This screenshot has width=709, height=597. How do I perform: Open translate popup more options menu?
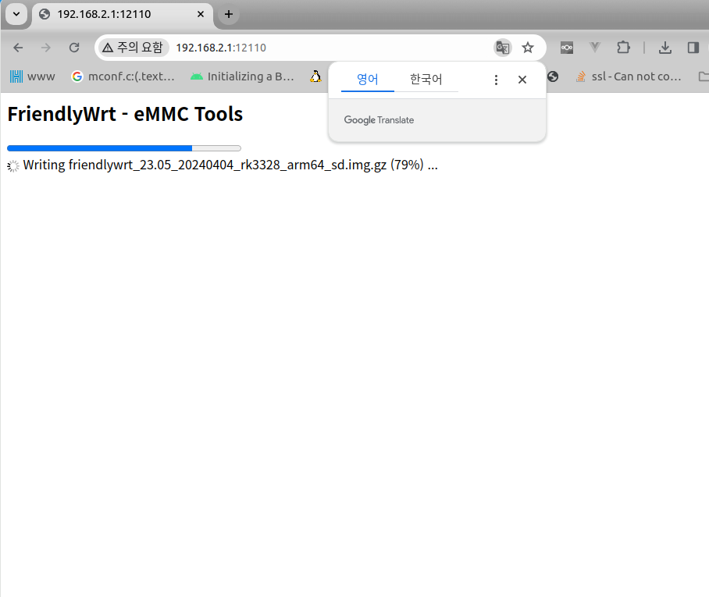click(496, 80)
